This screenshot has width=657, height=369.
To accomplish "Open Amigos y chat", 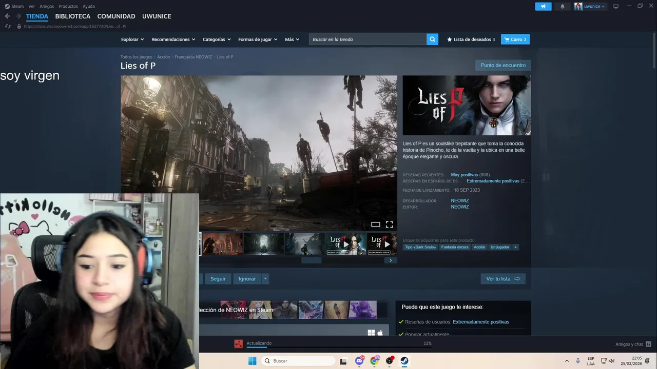I will pos(633,344).
